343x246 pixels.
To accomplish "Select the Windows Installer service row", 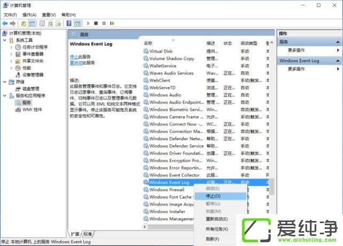I will [168, 211].
